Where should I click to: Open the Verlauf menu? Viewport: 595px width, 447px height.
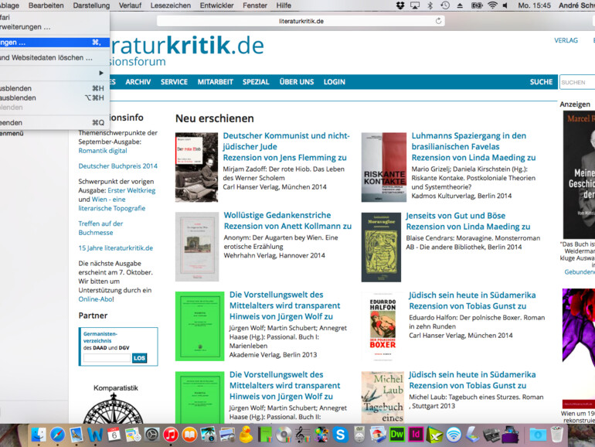(x=130, y=5)
